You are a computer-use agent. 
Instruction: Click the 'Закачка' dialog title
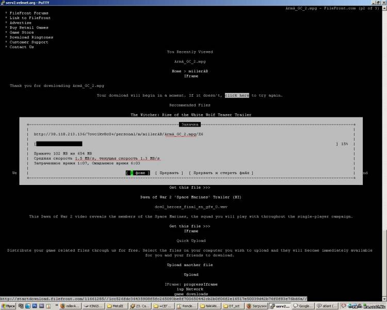[190, 125]
